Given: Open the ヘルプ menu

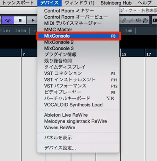Looking at the screenshot, I should (x=145, y=3).
